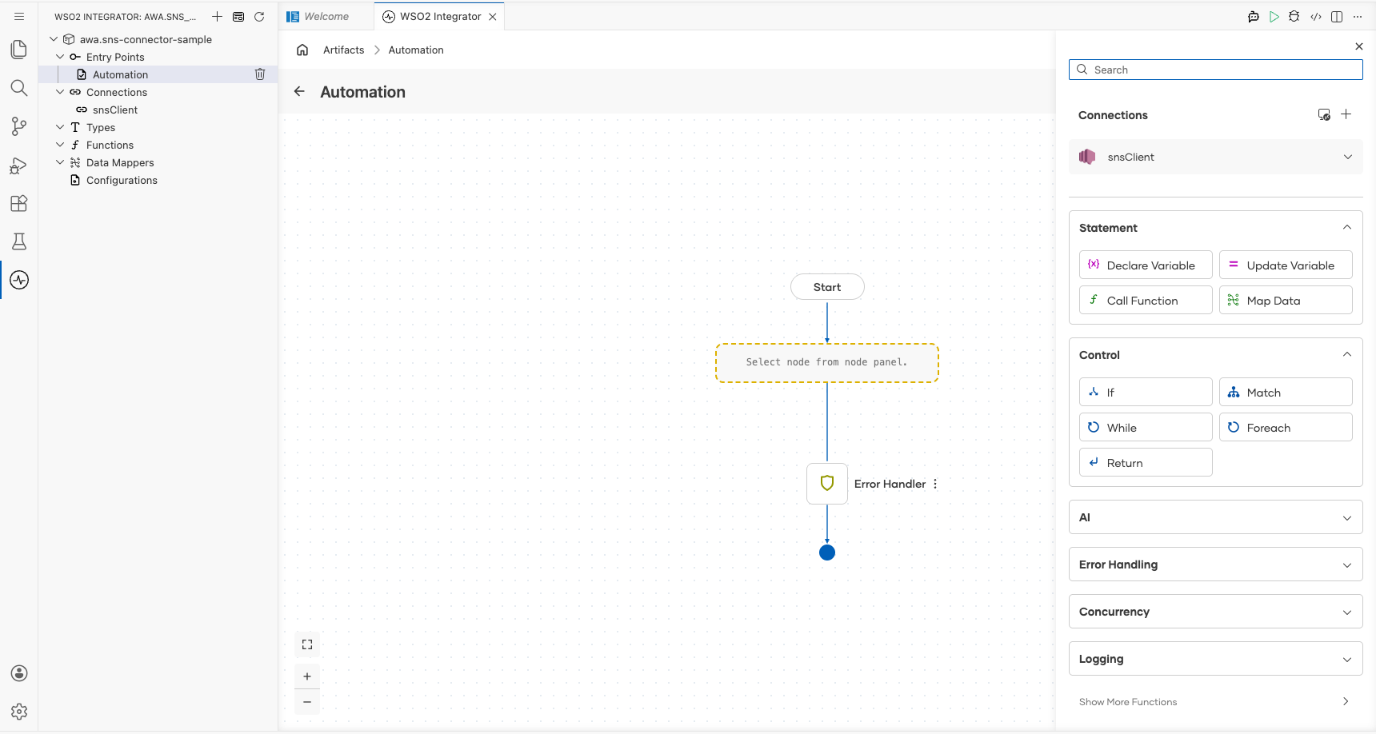Image resolution: width=1376 pixels, height=734 pixels.
Task: Start debugging with the bug icon
Action: pos(1294,16)
